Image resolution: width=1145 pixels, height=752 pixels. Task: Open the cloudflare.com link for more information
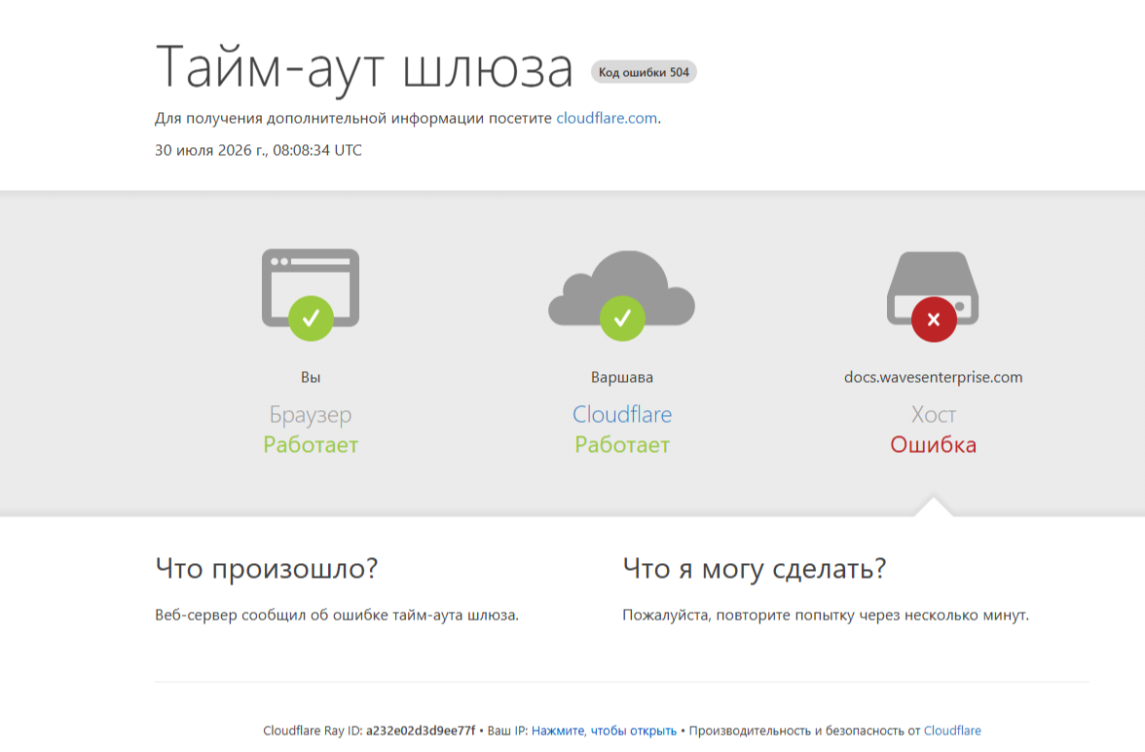[x=607, y=118]
